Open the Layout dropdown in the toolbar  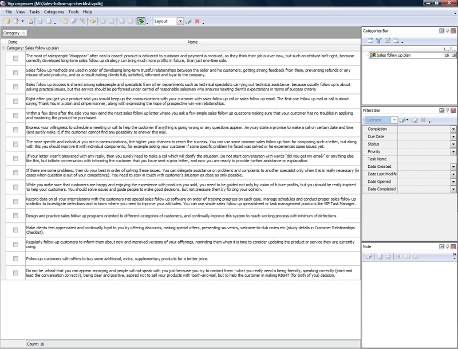pos(180,21)
